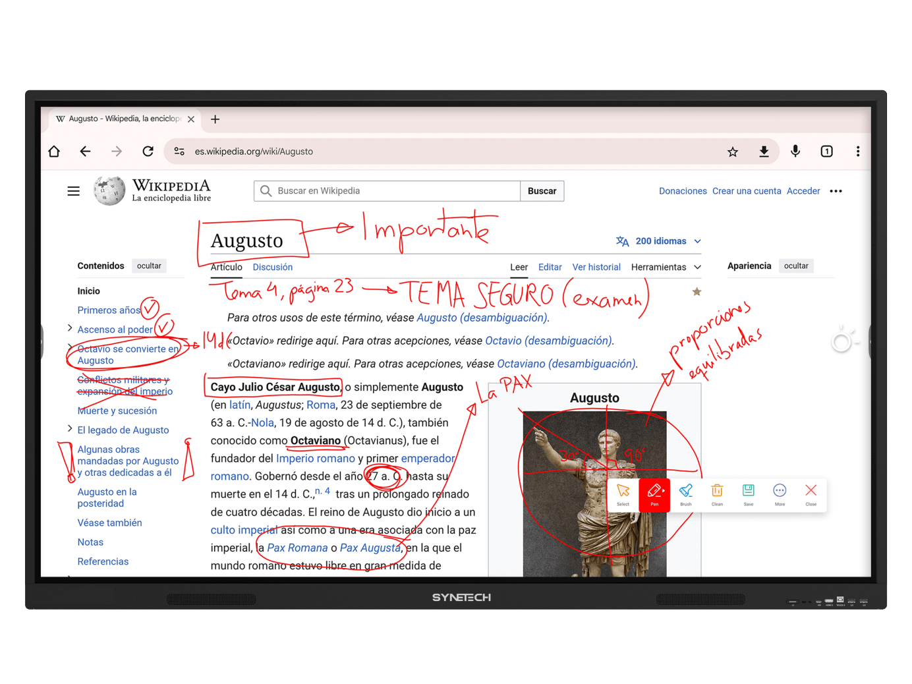This screenshot has height=684, width=912.
Task: Select the Leer view tab
Action: (519, 267)
